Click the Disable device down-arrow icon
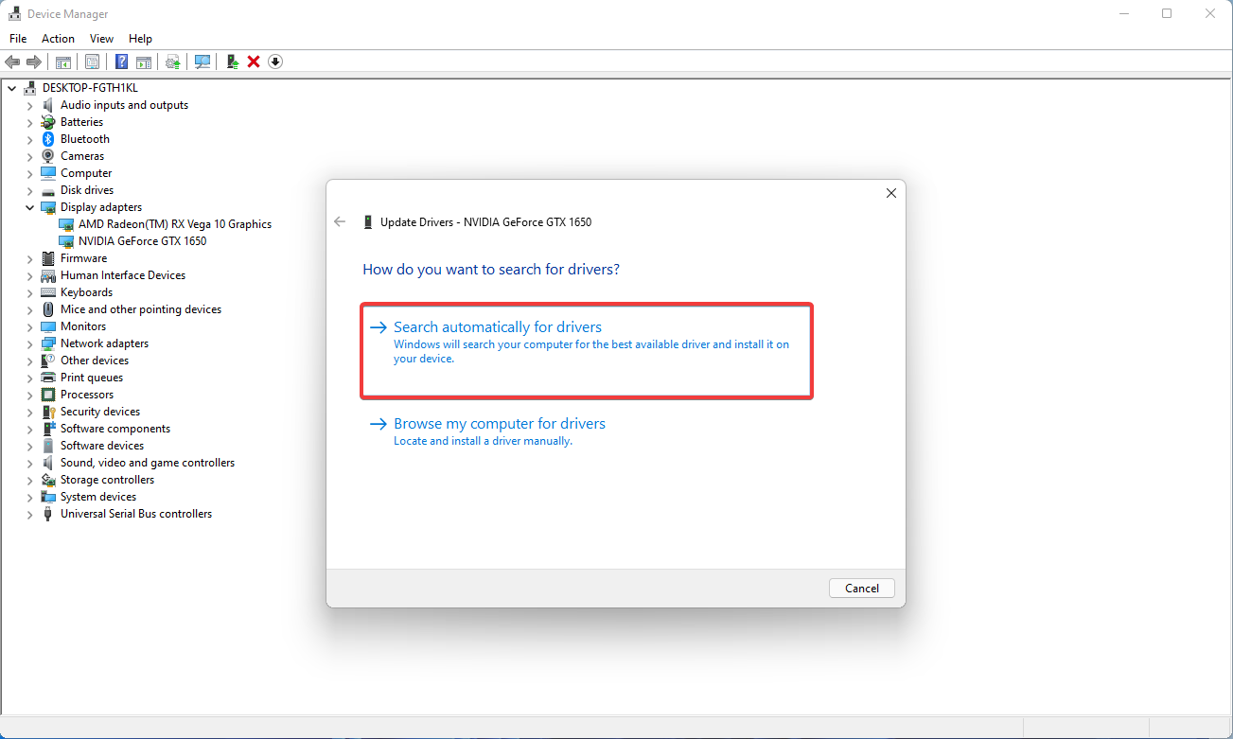Image resolution: width=1233 pixels, height=739 pixels. (x=275, y=62)
